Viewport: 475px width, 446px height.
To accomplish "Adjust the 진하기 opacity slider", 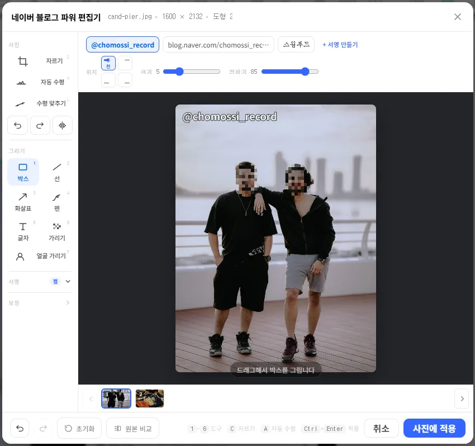I will point(290,72).
